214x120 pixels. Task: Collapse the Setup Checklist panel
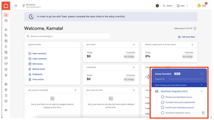(x=202, y=74)
